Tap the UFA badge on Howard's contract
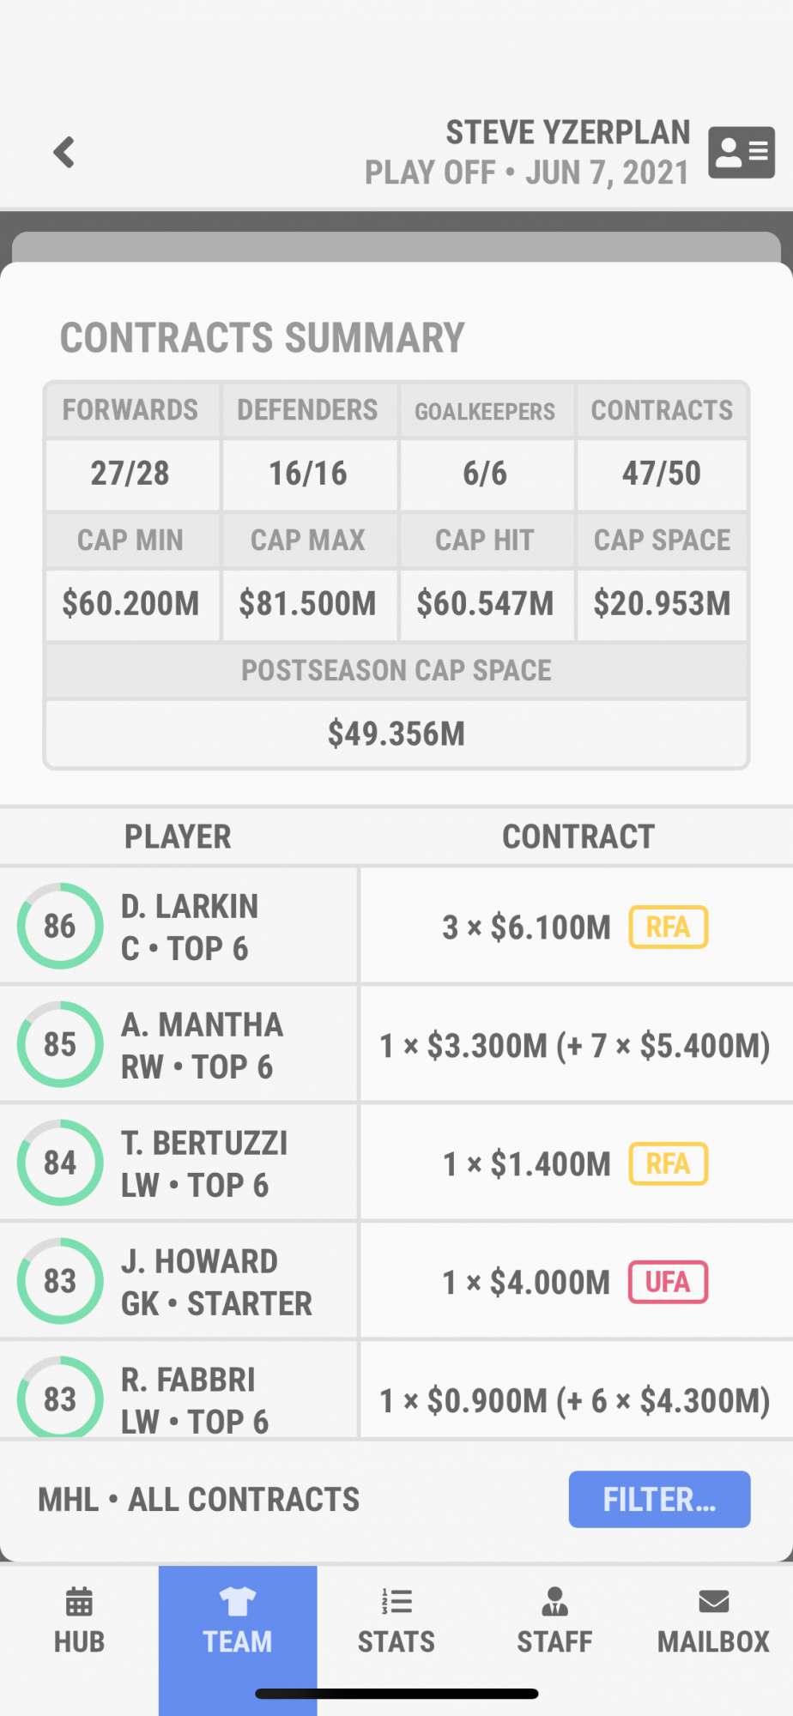 pyautogui.click(x=668, y=1282)
